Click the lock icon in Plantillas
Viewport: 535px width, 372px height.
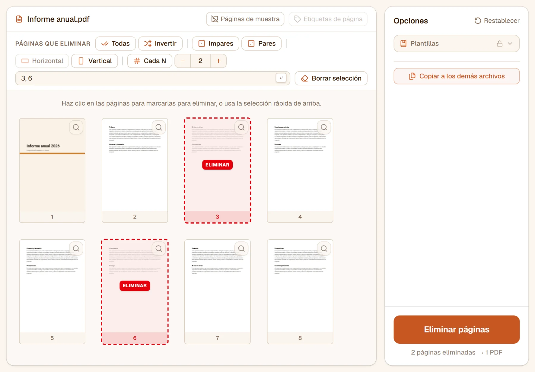click(x=500, y=44)
